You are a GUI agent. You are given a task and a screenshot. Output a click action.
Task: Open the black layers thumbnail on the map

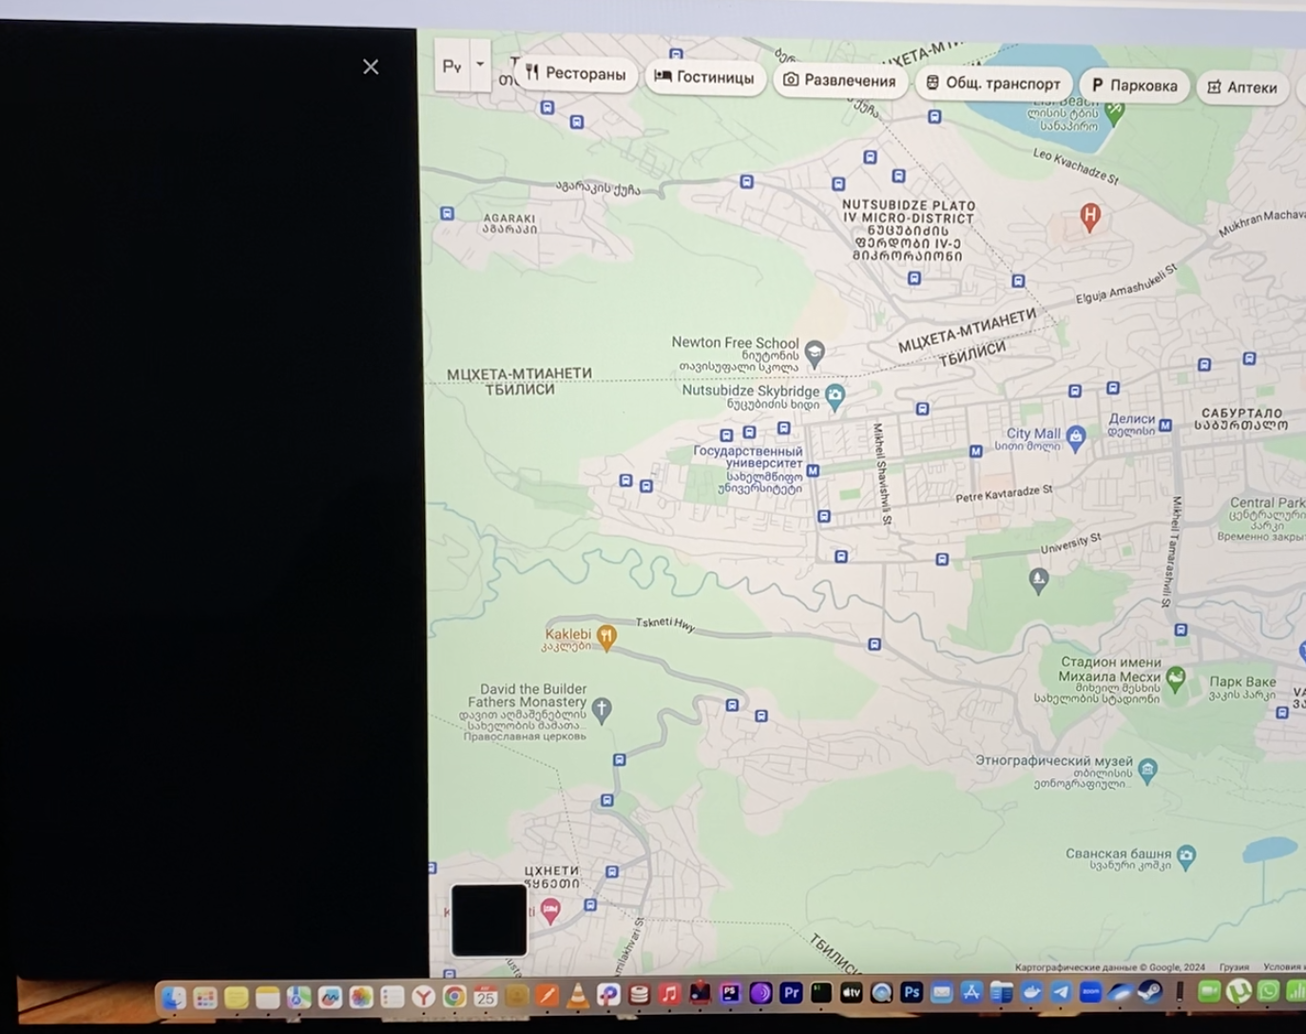click(x=489, y=920)
